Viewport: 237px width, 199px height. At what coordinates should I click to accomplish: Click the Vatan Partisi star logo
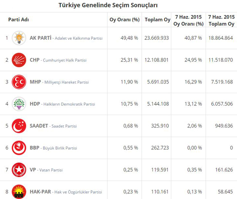19,170
